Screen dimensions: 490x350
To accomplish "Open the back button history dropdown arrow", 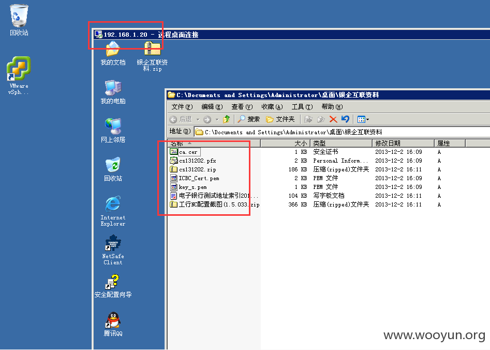I will point(198,119).
